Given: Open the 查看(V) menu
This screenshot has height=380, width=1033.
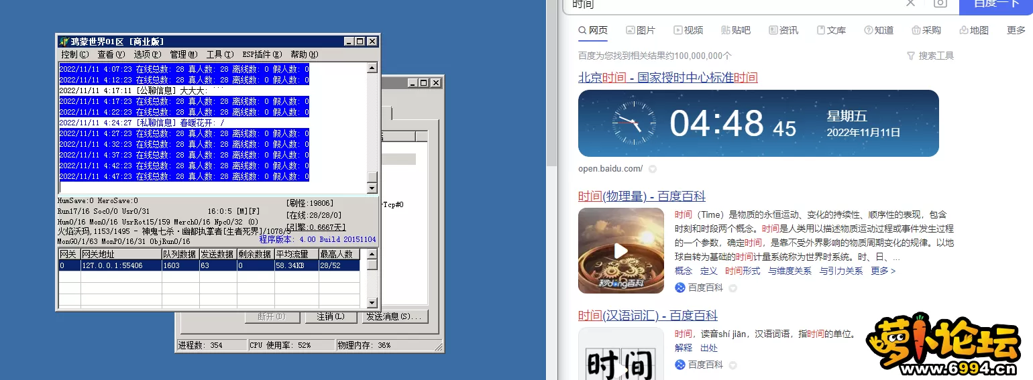Looking at the screenshot, I should pos(111,54).
